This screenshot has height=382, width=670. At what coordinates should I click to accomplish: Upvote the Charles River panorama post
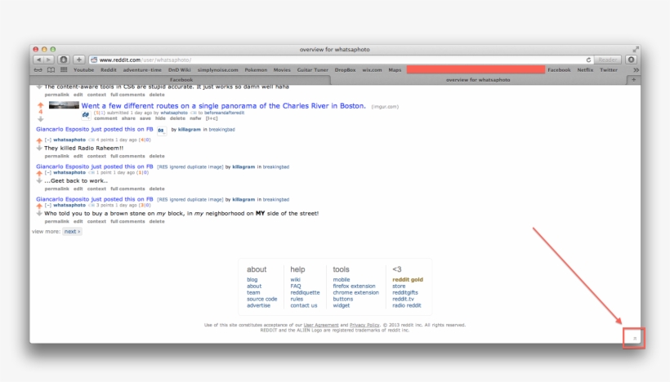[x=41, y=105]
